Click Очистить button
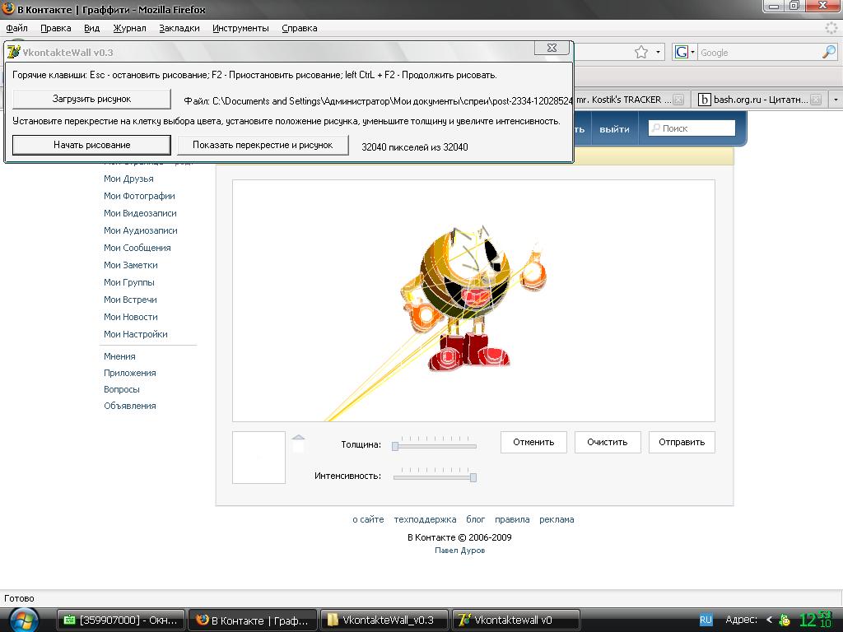This screenshot has height=632, width=843. click(x=608, y=442)
